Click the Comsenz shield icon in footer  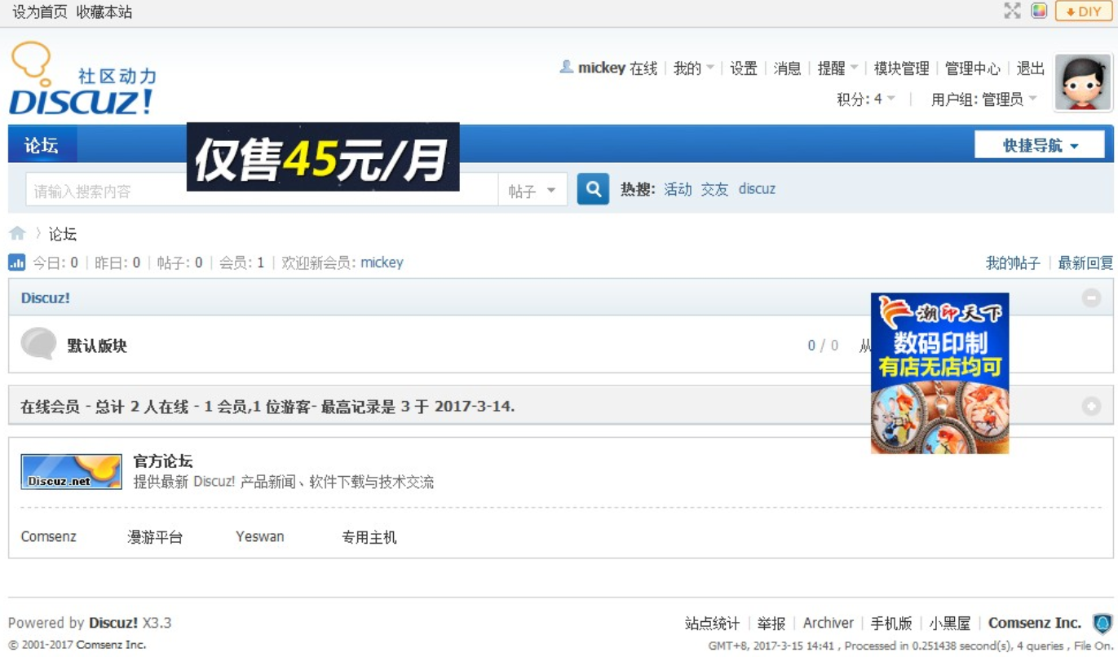[1103, 624]
